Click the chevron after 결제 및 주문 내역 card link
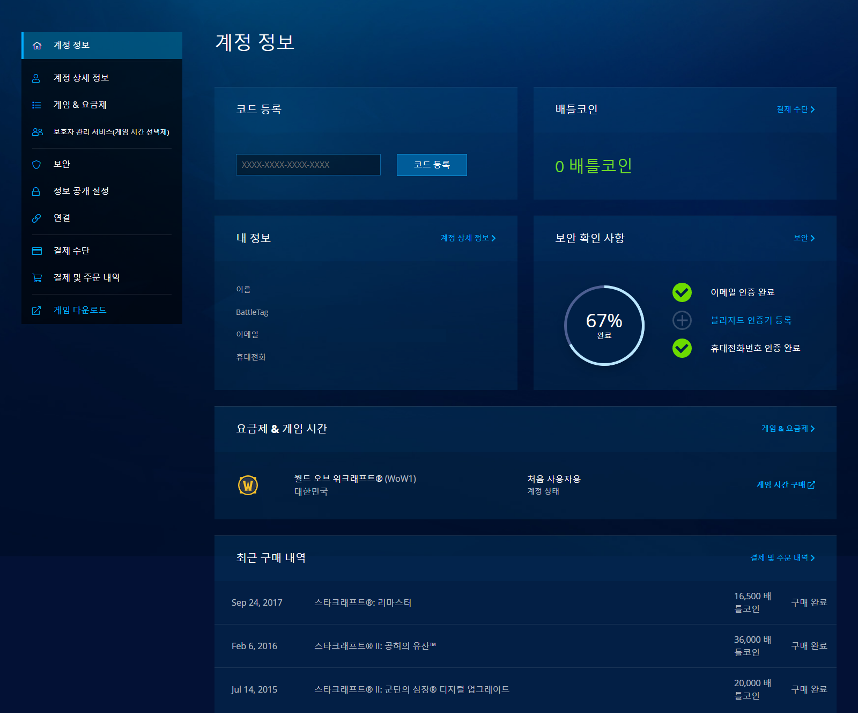 [x=812, y=558]
